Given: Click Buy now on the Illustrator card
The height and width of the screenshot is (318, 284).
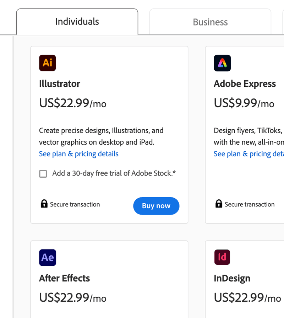Looking at the screenshot, I should click(x=156, y=206).
